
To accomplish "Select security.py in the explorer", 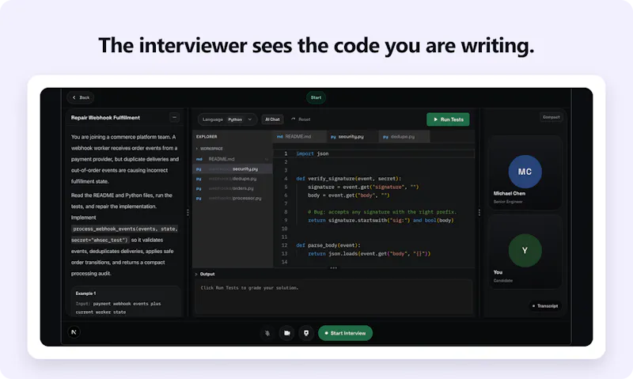I will 232,169.
